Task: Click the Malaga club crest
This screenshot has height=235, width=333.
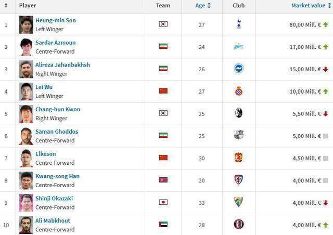Action: pyautogui.click(x=238, y=202)
